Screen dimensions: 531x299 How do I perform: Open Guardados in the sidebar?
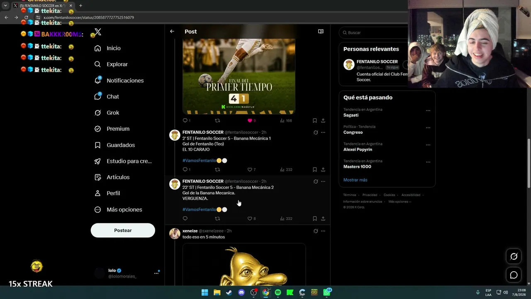pyautogui.click(x=114, y=145)
